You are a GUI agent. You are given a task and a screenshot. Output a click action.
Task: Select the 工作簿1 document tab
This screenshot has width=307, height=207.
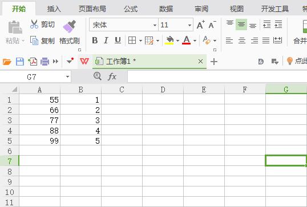coord(149,62)
